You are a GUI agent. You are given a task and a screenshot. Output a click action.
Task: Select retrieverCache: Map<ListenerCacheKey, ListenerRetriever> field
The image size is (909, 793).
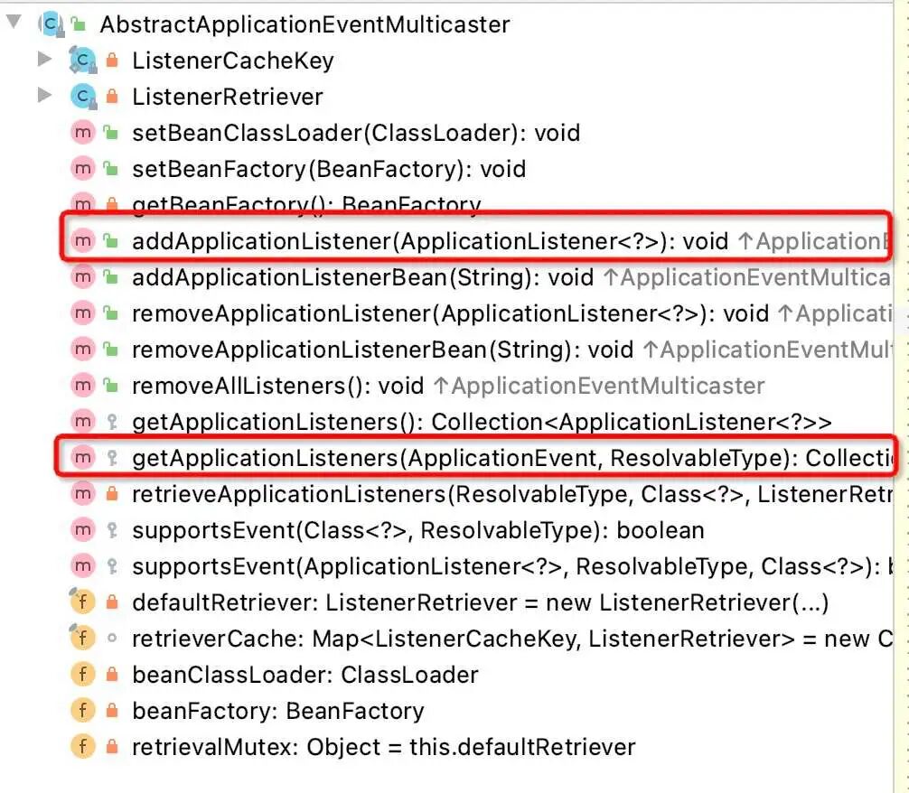pyautogui.click(x=512, y=638)
